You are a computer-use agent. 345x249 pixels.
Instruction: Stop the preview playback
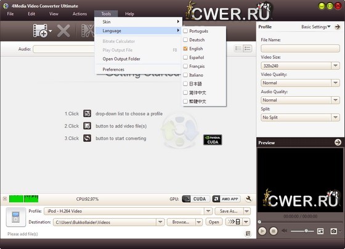click(x=274, y=231)
